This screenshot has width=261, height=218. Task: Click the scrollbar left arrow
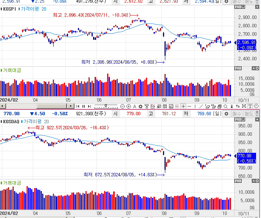click(x=3, y=106)
